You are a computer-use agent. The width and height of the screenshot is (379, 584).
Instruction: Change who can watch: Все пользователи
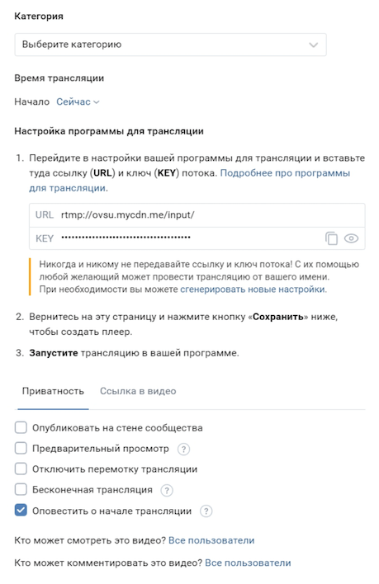coord(211,540)
